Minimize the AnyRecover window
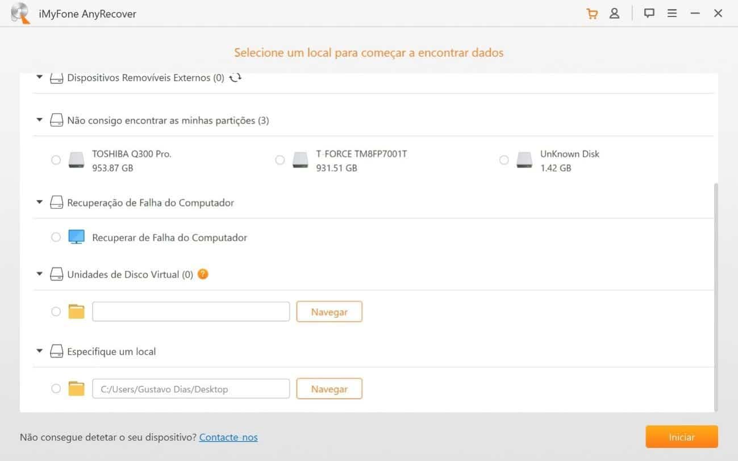The image size is (738, 461). pyautogui.click(x=695, y=14)
